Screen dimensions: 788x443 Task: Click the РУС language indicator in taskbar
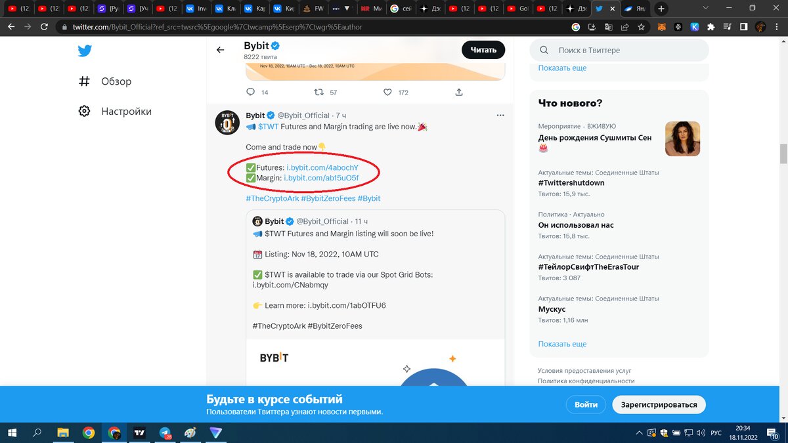[x=716, y=433]
